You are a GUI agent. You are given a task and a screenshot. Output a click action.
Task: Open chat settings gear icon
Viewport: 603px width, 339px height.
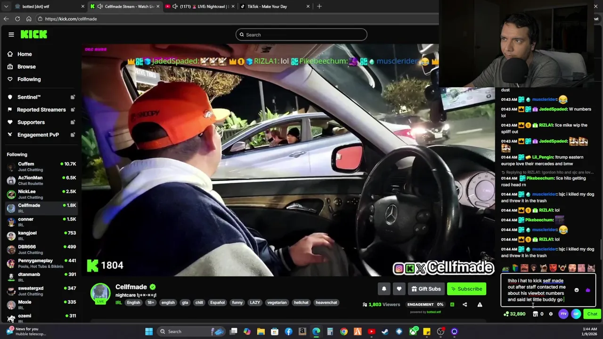551,314
